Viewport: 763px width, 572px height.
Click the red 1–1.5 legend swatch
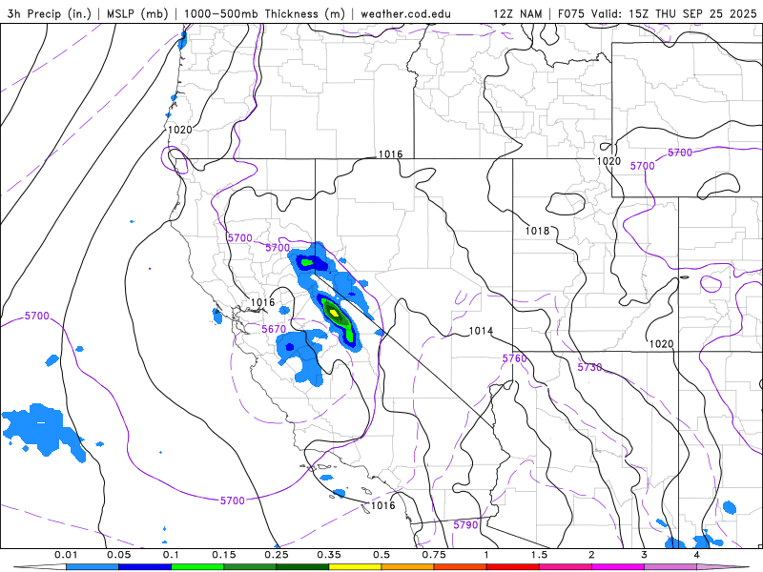tap(512, 567)
